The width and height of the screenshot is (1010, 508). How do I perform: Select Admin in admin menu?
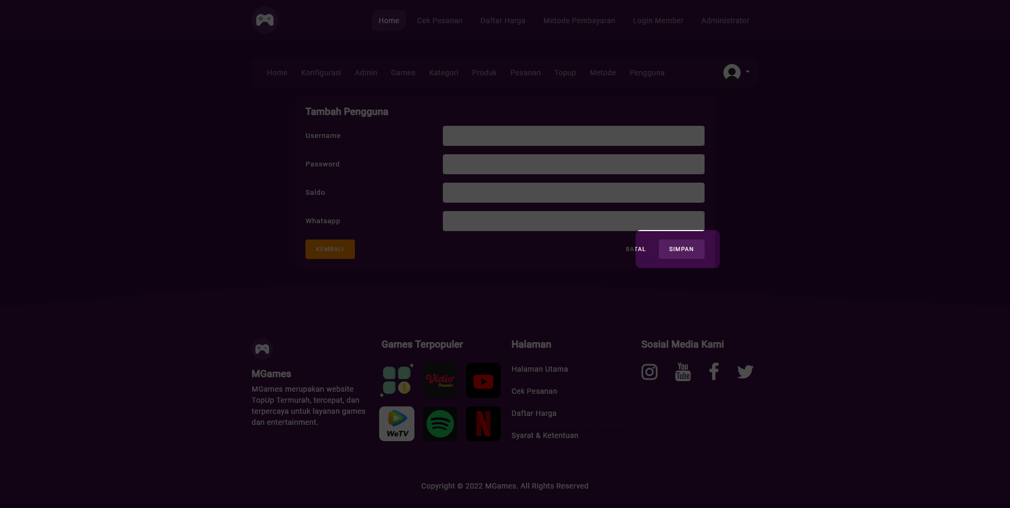pyautogui.click(x=366, y=73)
